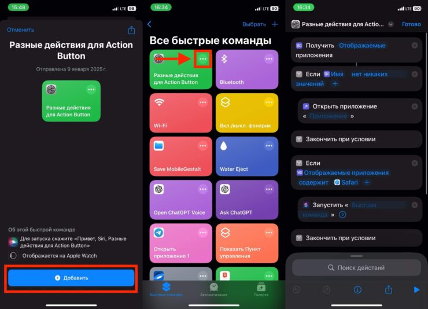
Task: Remove the Открыть приложение action
Action: tap(414, 106)
